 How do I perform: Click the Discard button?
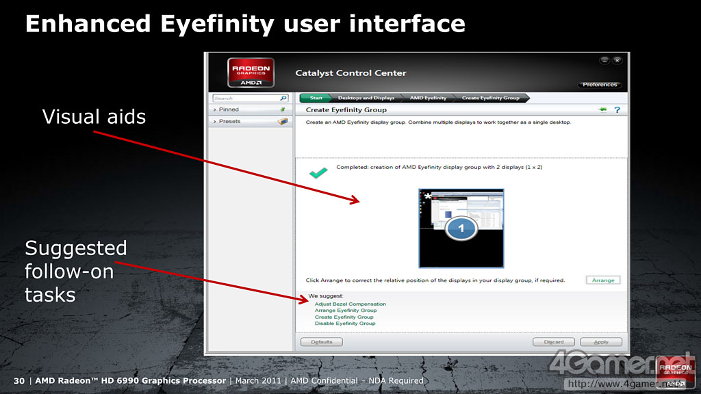[x=553, y=342]
